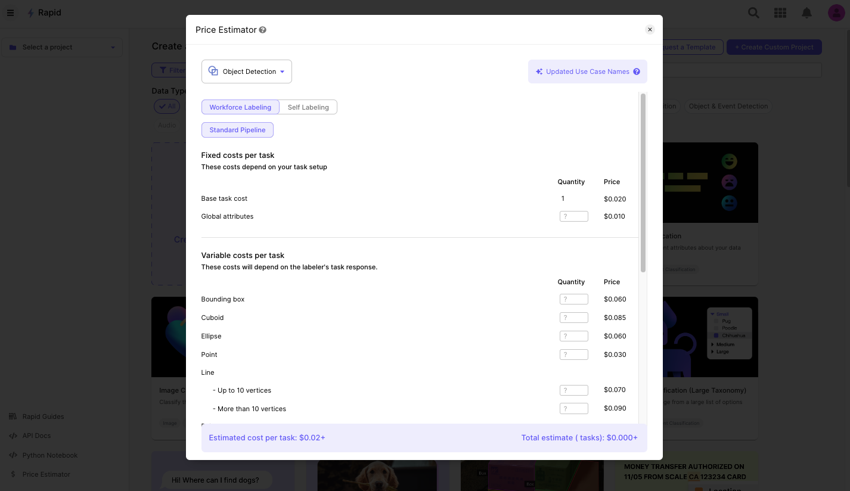
Task: Close the Price Estimator dialog
Action: tap(650, 30)
